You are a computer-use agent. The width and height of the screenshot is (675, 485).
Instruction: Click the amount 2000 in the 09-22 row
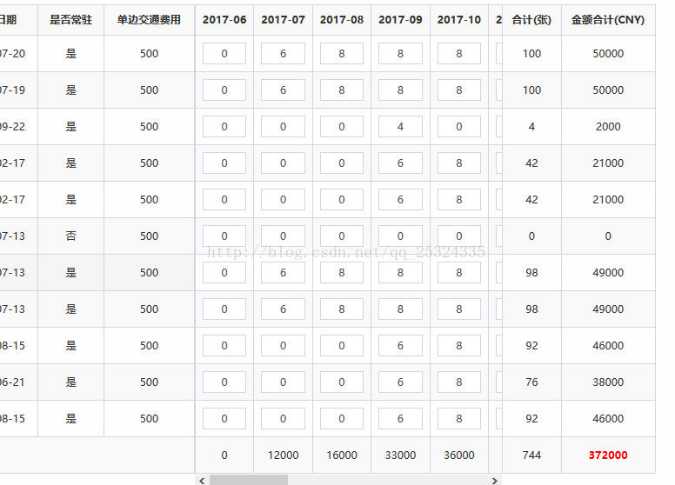608,127
